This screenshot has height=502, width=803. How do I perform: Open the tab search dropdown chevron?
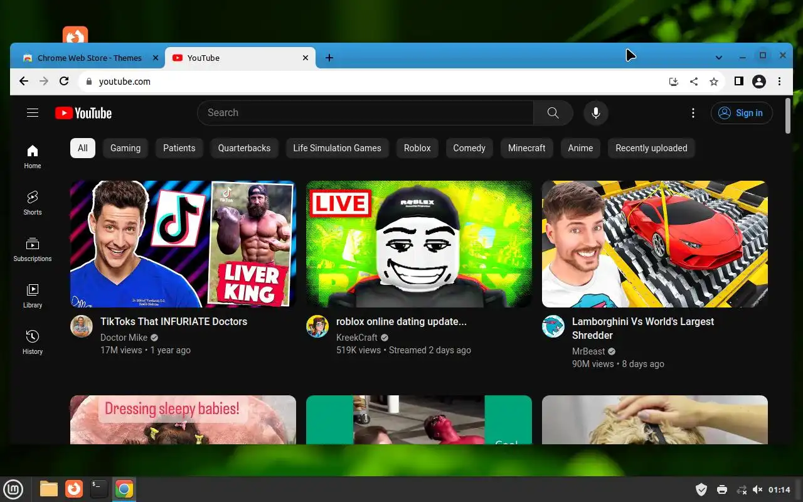coord(719,57)
